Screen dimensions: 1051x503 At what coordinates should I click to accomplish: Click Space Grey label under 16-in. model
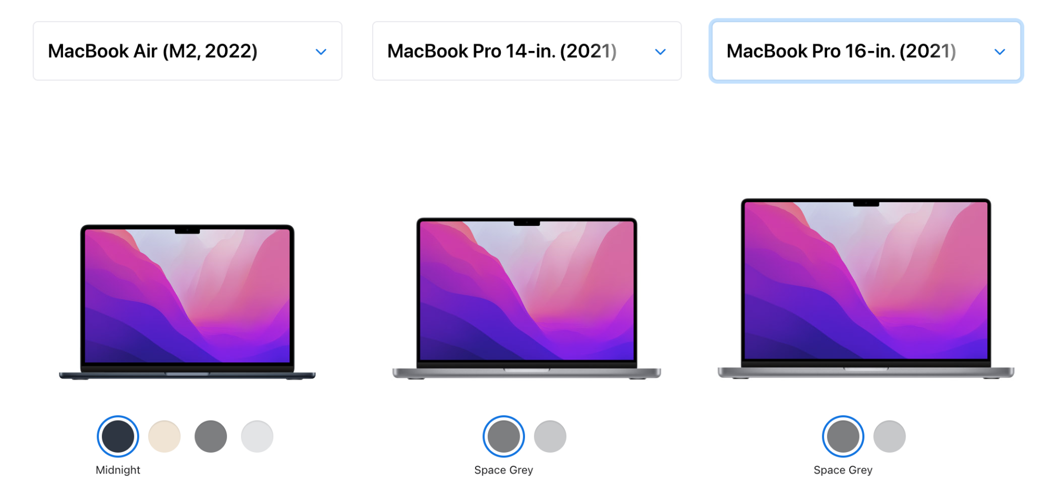843,470
